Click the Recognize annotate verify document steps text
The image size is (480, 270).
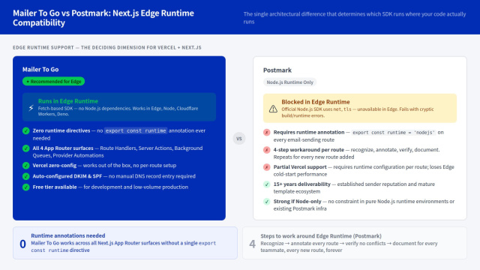[349, 247]
